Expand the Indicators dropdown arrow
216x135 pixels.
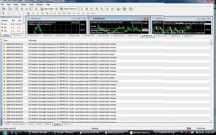pyautogui.click(x=121, y=9)
